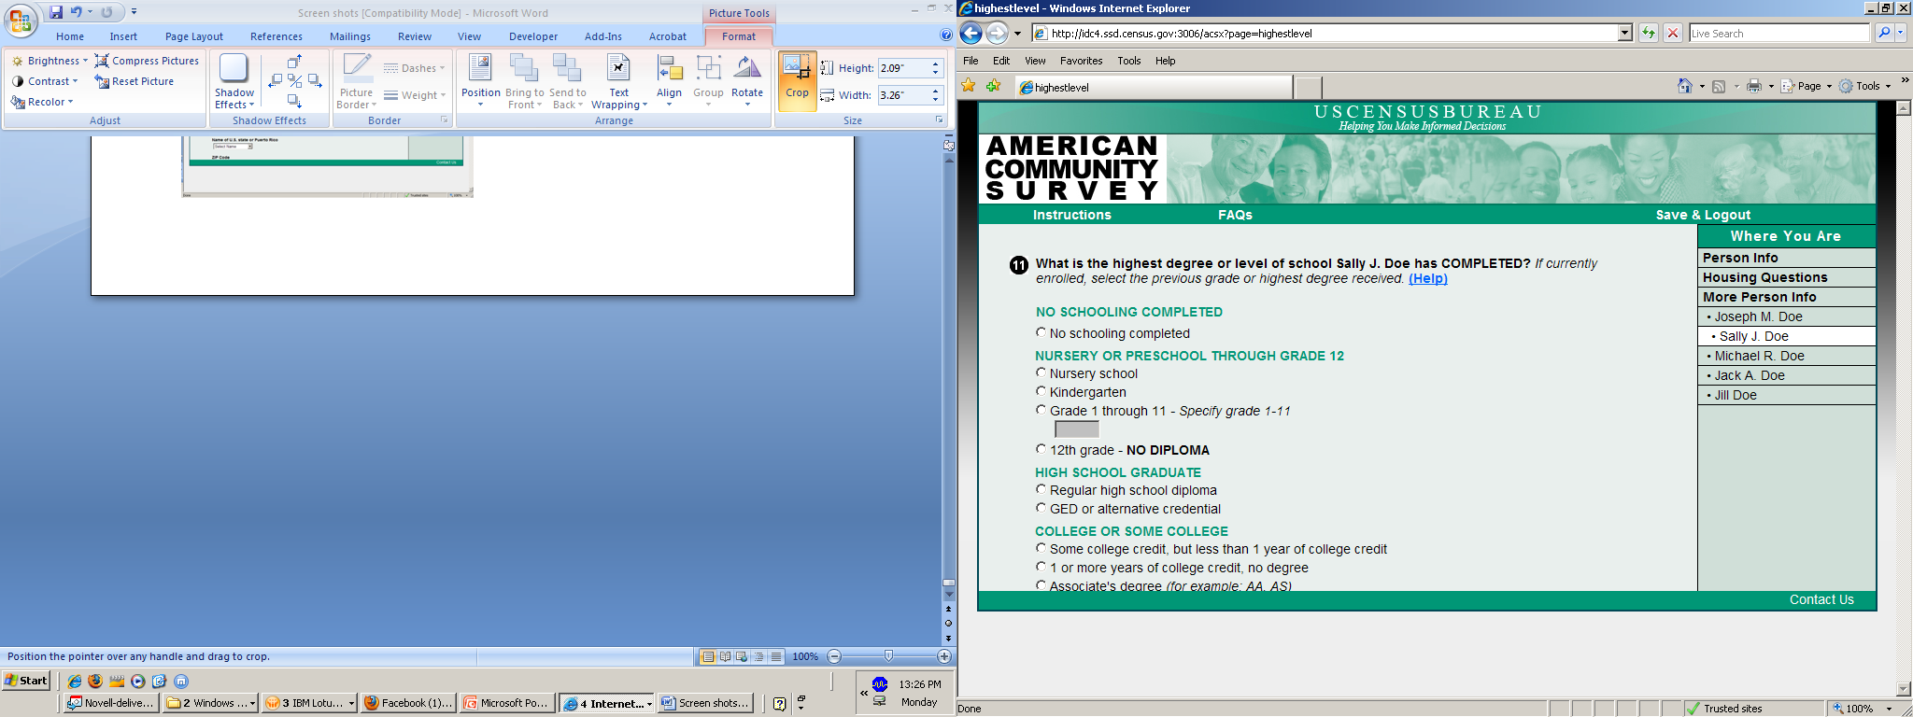Select 12th grade NO DIPLOMA option
Viewport: 1913px width, 717px height.
1041,449
